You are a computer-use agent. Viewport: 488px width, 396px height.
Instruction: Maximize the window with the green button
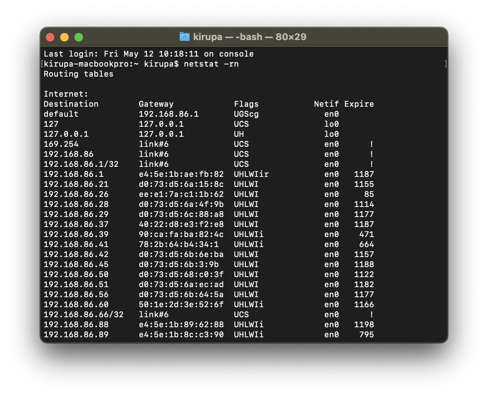coord(79,37)
